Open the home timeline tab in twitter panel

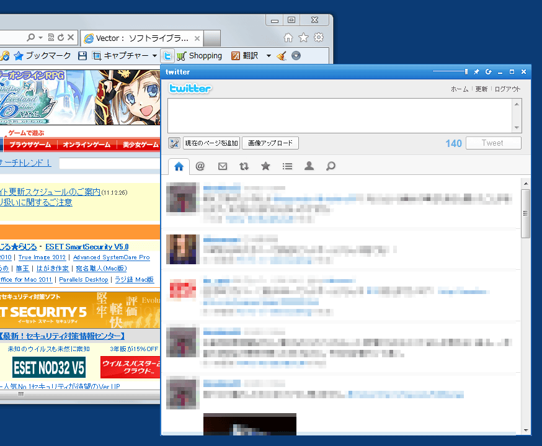point(179,166)
